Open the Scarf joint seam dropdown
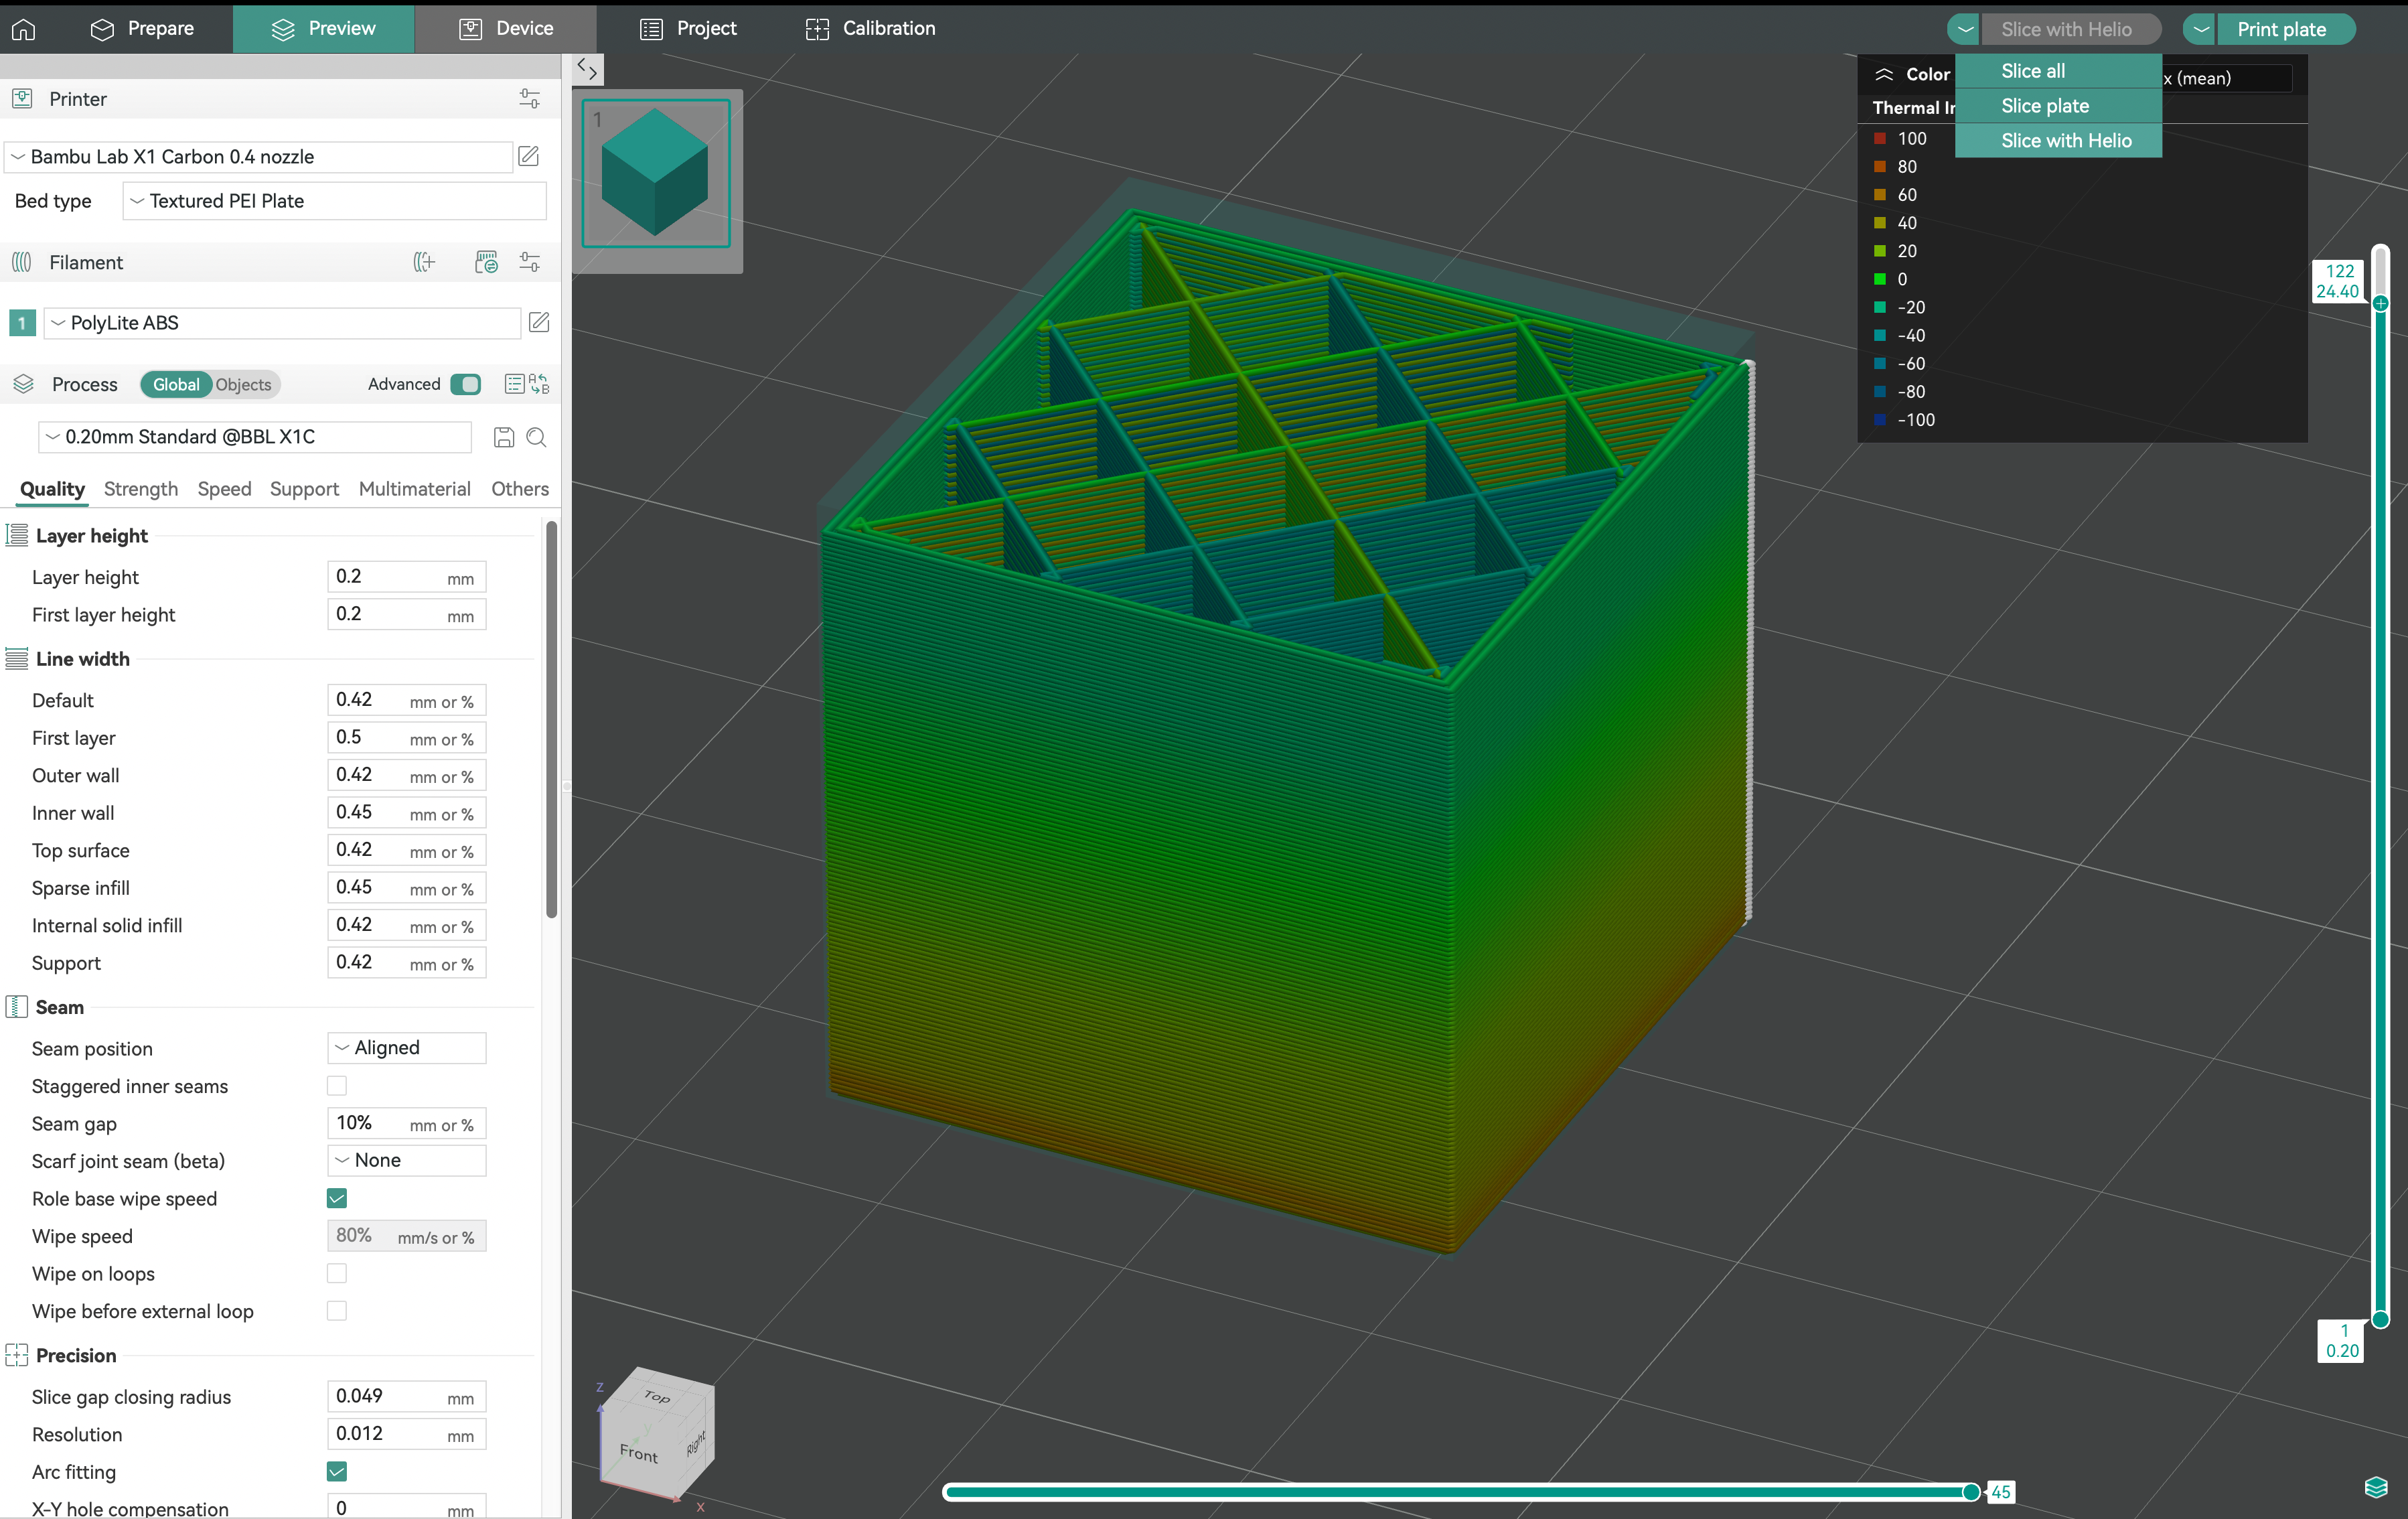Viewport: 2408px width, 1519px height. tap(407, 1160)
